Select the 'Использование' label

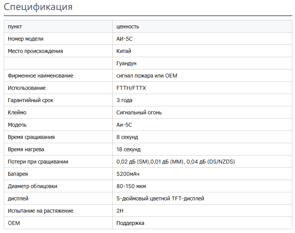27,88
